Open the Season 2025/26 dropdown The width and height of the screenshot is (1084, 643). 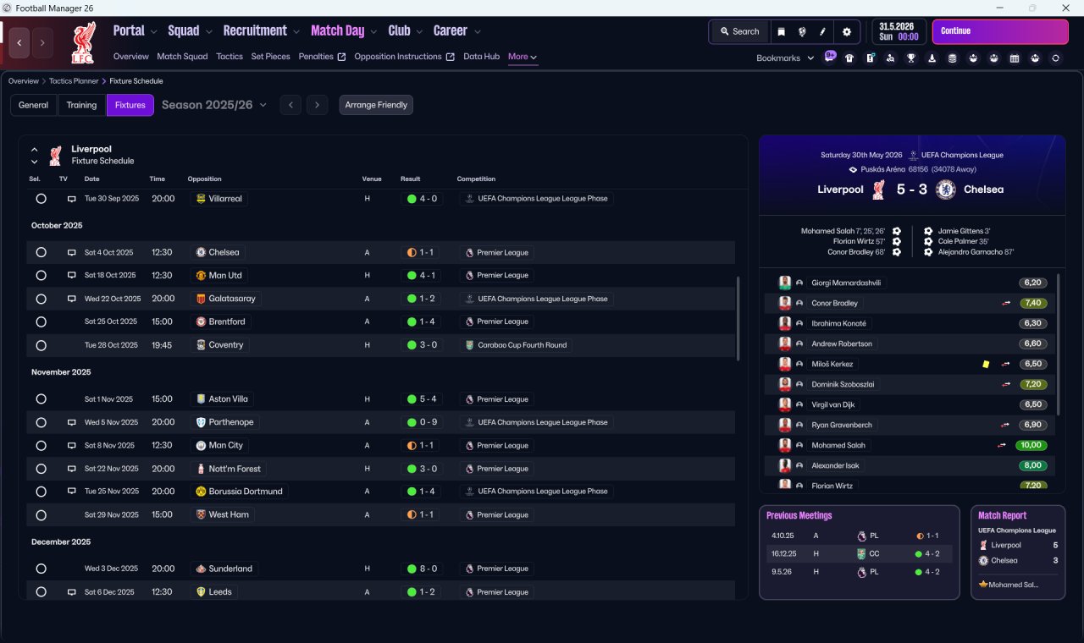214,105
